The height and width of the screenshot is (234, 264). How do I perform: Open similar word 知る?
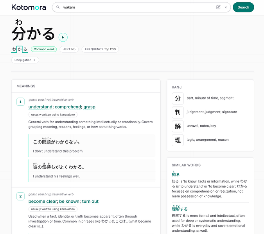176,174
